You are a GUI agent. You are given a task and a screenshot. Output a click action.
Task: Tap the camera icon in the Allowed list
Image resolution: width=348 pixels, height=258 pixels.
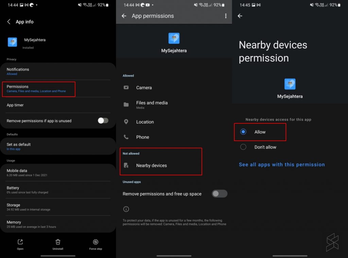(126, 87)
